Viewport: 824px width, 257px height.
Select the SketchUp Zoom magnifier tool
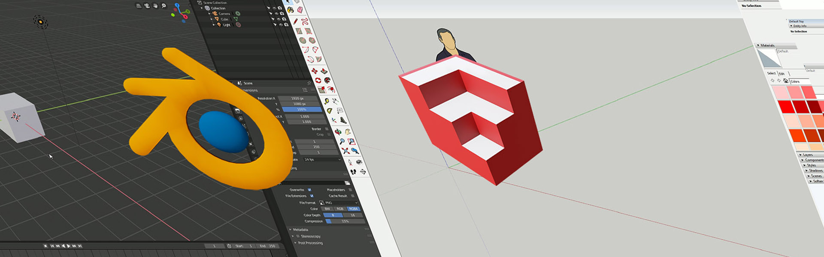(342, 141)
